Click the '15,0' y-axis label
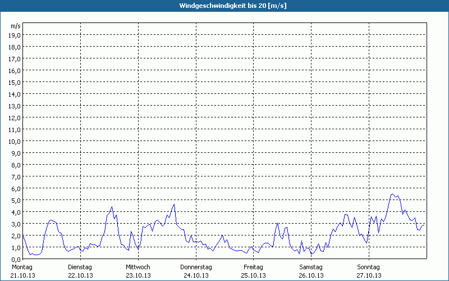449x281 pixels. coord(15,83)
